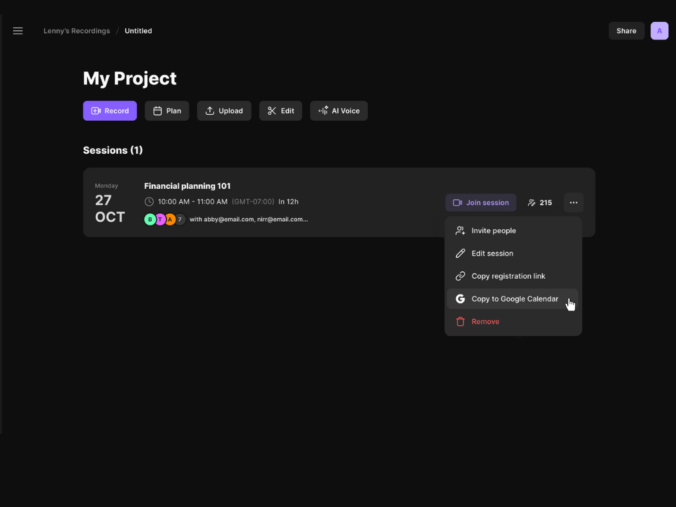
Task: Show the 7 additional participants badge
Action: (x=180, y=219)
